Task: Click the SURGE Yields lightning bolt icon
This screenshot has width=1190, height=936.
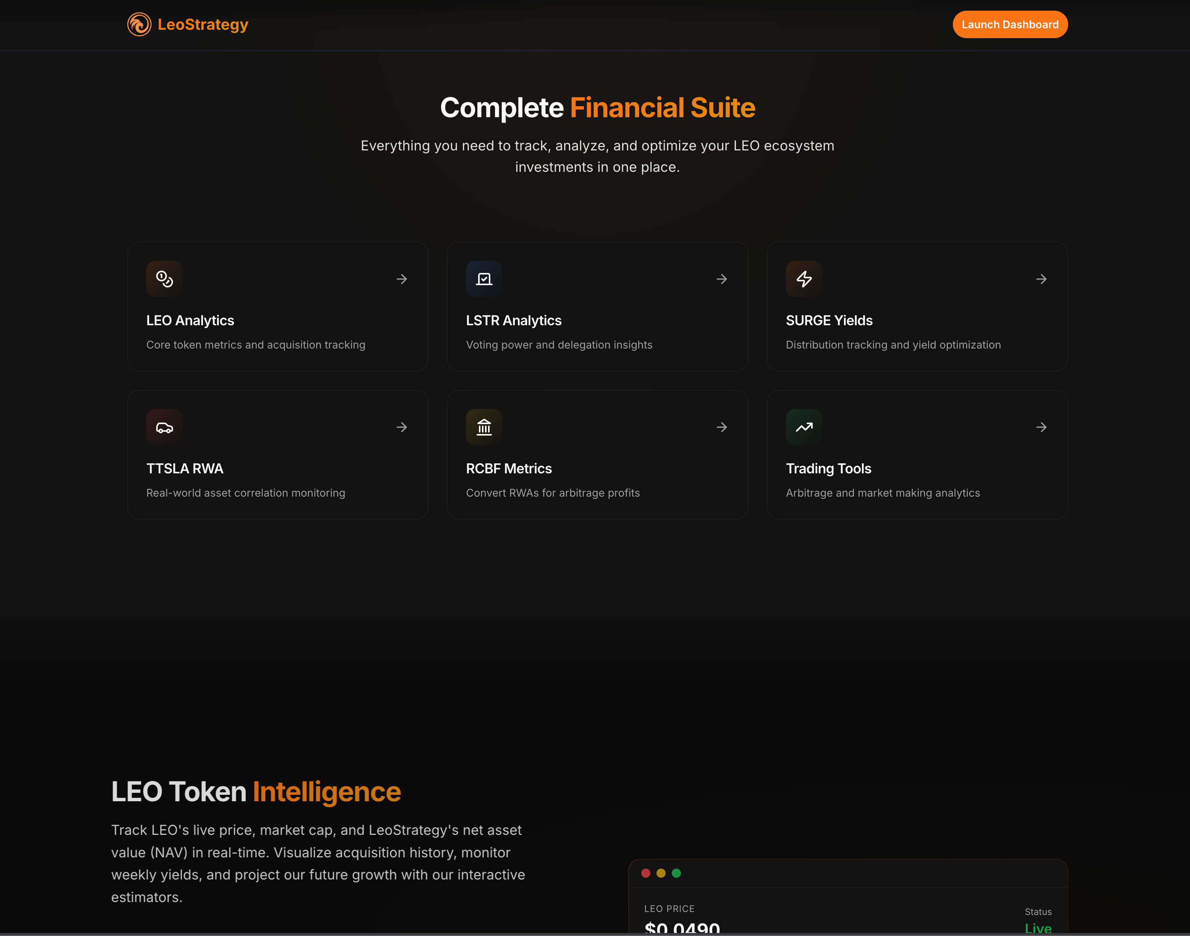Action: tap(804, 279)
